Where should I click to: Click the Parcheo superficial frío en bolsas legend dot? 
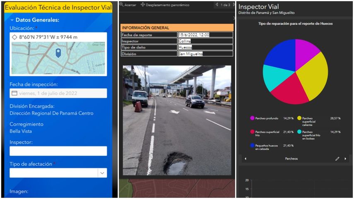tap(299, 132)
